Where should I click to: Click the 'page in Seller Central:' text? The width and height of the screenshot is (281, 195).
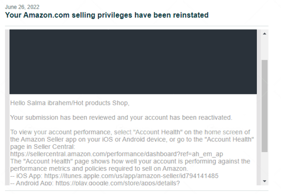click(x=43, y=147)
